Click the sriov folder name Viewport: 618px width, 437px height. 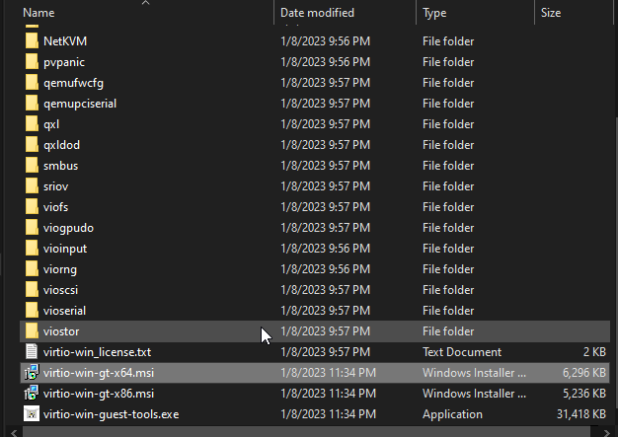(55, 186)
